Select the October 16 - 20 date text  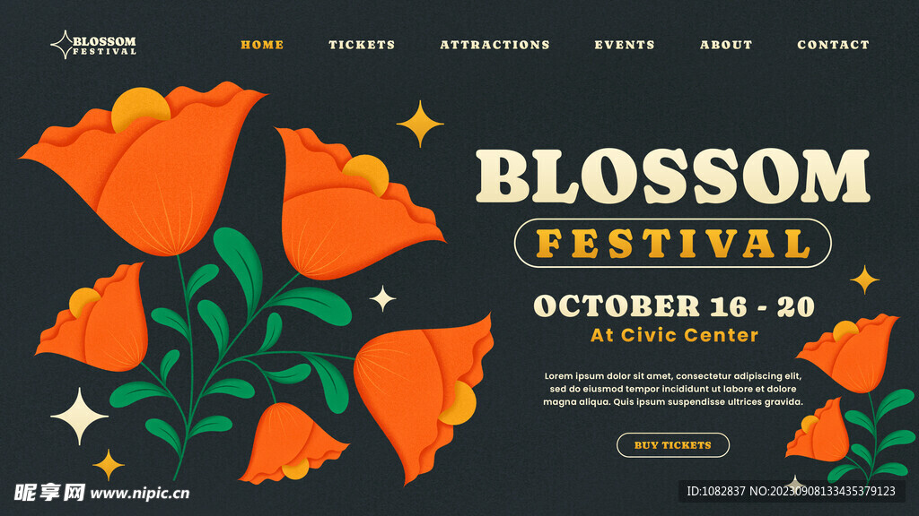click(674, 306)
